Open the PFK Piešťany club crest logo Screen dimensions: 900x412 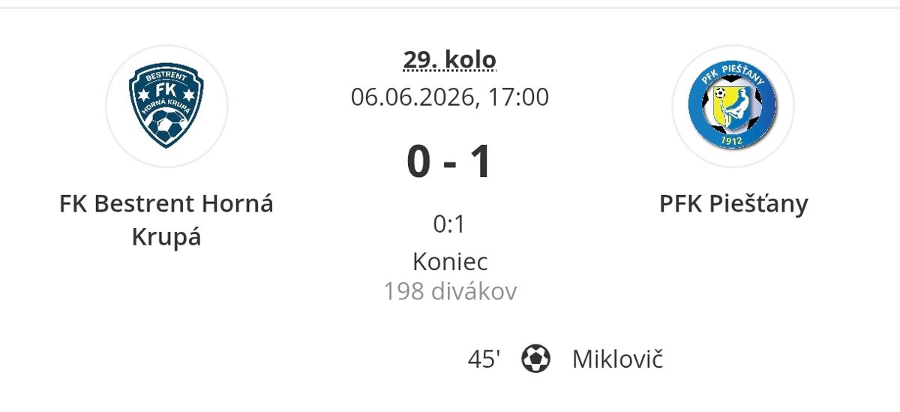(733, 106)
